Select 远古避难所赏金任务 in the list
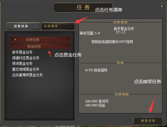167x127 pixels. point(27,75)
